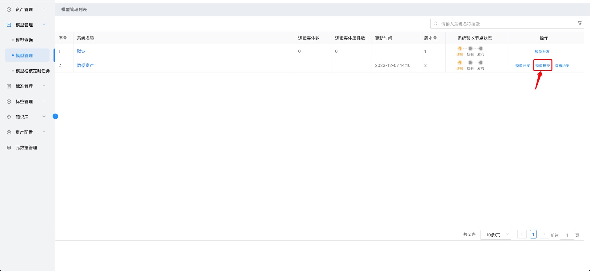The image size is (590, 271).
Task: Select the 模型管理 submenu item
Action: pyautogui.click(x=27, y=56)
